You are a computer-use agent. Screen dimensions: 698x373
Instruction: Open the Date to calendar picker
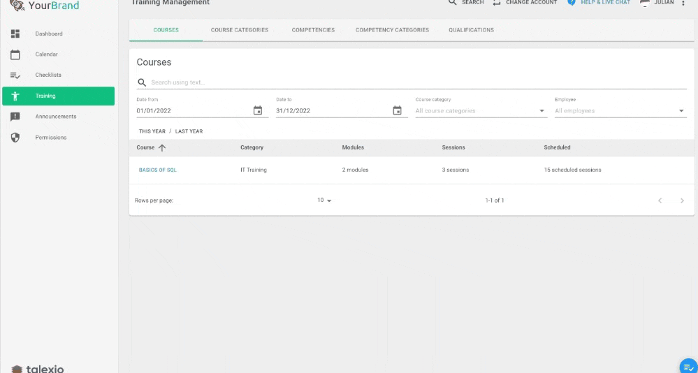pyautogui.click(x=397, y=110)
